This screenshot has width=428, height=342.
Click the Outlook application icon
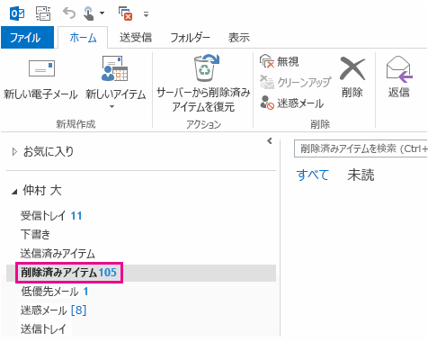point(17,13)
